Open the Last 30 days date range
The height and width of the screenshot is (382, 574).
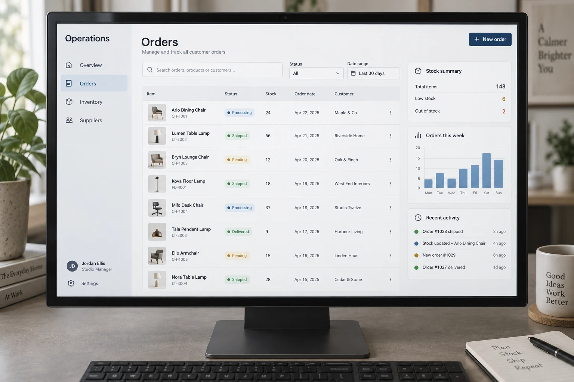click(373, 73)
